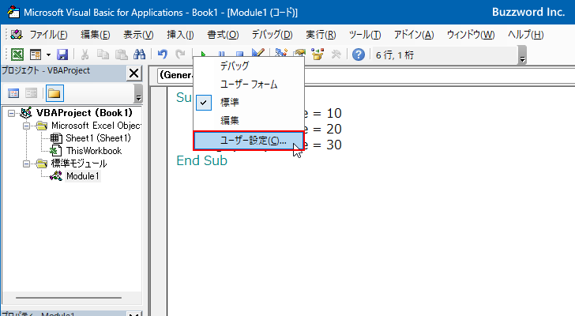Open the デバッグ(D) menu
The image size is (575, 316).
click(x=272, y=35)
